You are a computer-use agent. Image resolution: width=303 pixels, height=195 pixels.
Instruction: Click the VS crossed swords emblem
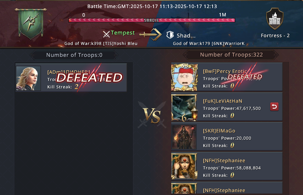pos(152,115)
